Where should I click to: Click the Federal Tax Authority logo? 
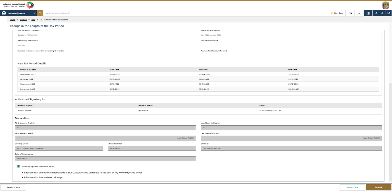tap(18, 5)
